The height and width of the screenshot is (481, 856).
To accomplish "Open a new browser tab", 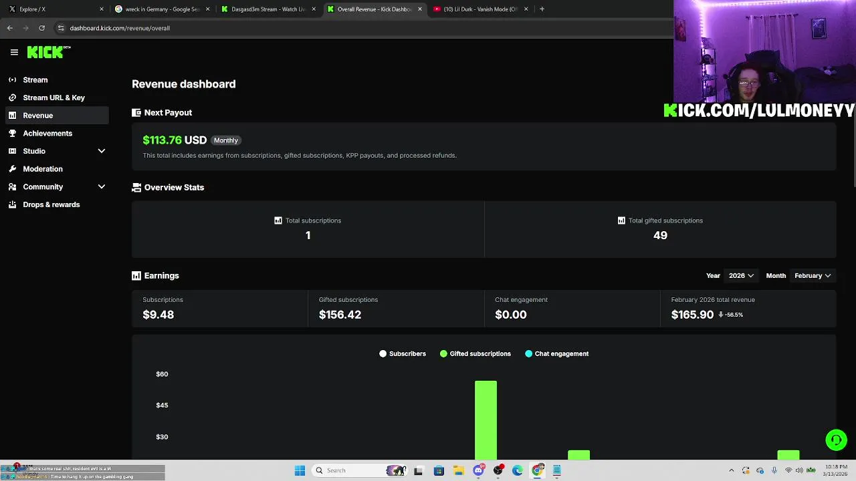I will pos(542,9).
